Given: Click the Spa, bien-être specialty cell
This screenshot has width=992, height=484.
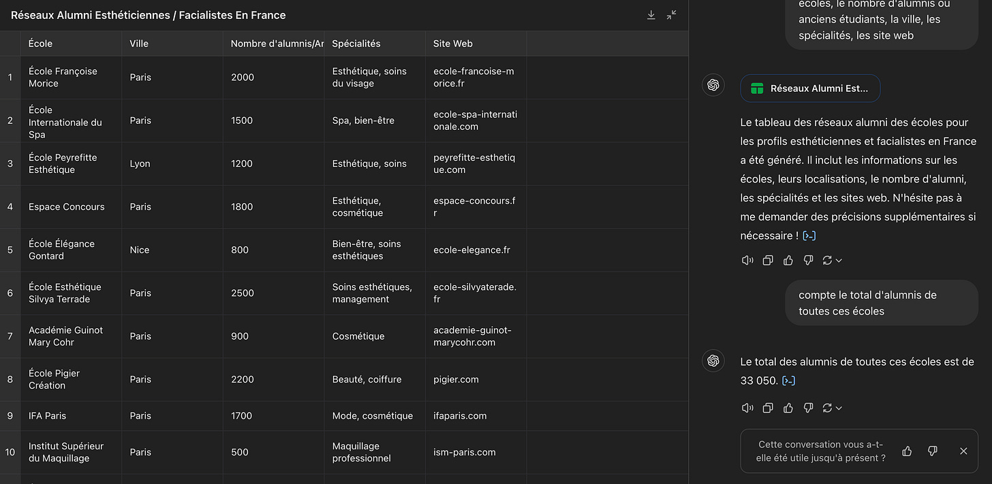Looking at the screenshot, I should click(375, 120).
